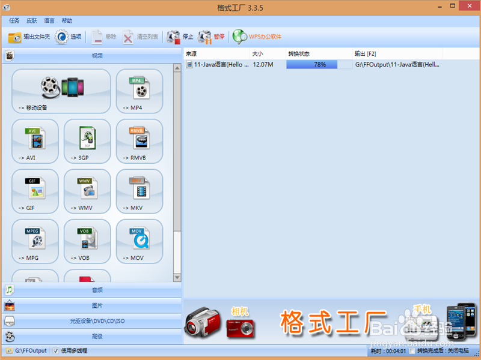
Task: Click the G:\FFOutput\11-Java output path cell
Action: click(397, 65)
